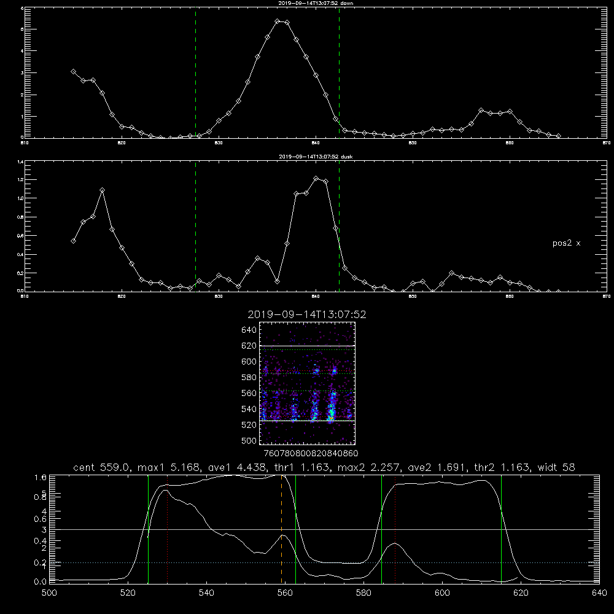Click the "cent 559.0" value
614x614 pixels.
[x=101, y=467]
